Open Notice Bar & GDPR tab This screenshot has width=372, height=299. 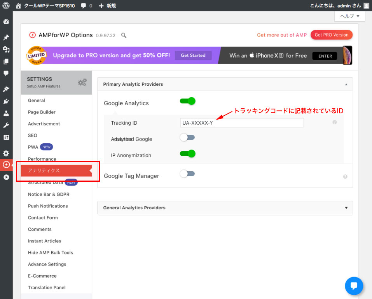pos(49,194)
